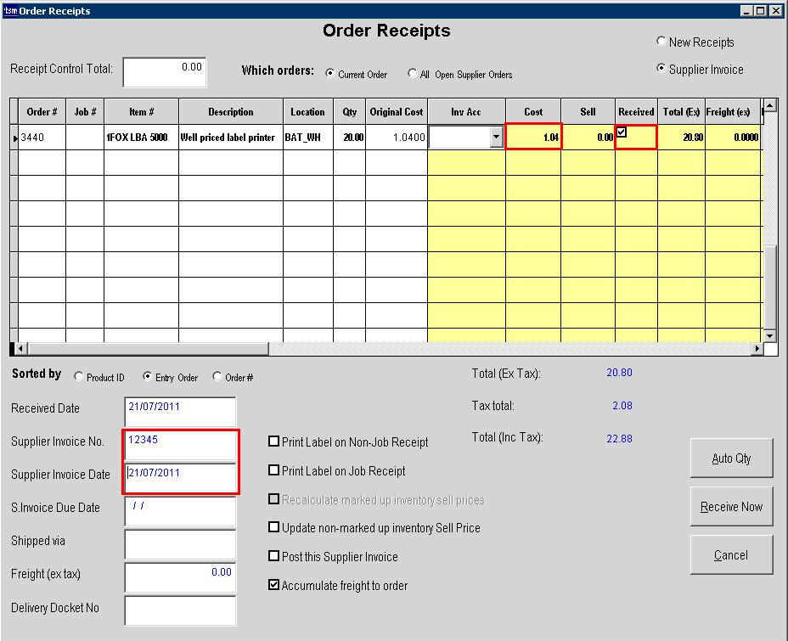The width and height of the screenshot is (788, 641).
Task: Click the Auto Qty button
Action: (731, 458)
